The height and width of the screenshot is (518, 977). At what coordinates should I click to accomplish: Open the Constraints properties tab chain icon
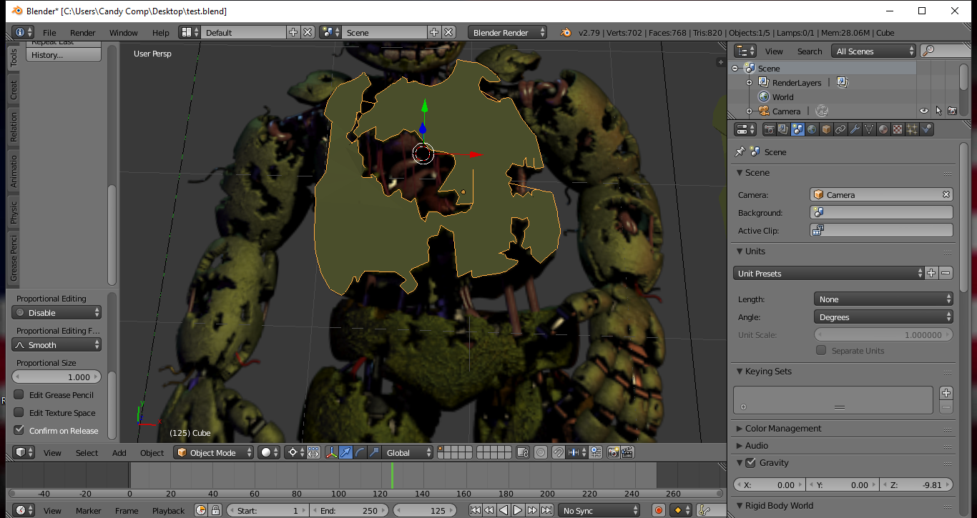840,129
